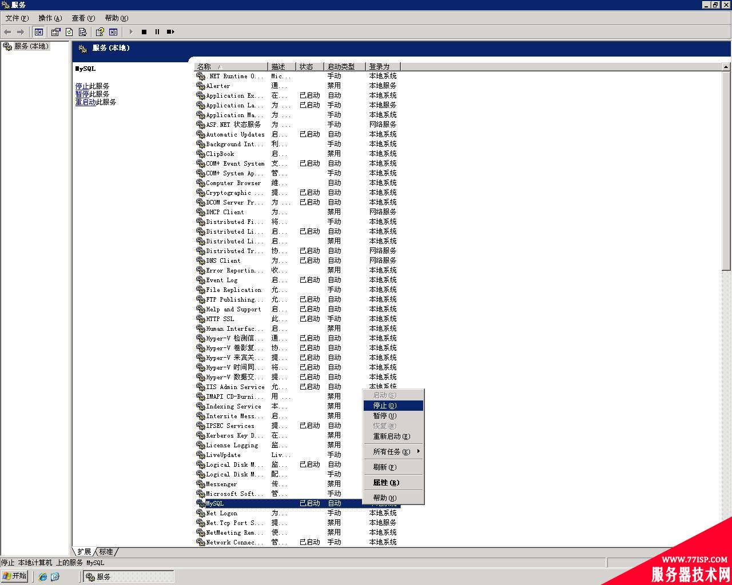Click the Help toolbar icon

click(100, 32)
